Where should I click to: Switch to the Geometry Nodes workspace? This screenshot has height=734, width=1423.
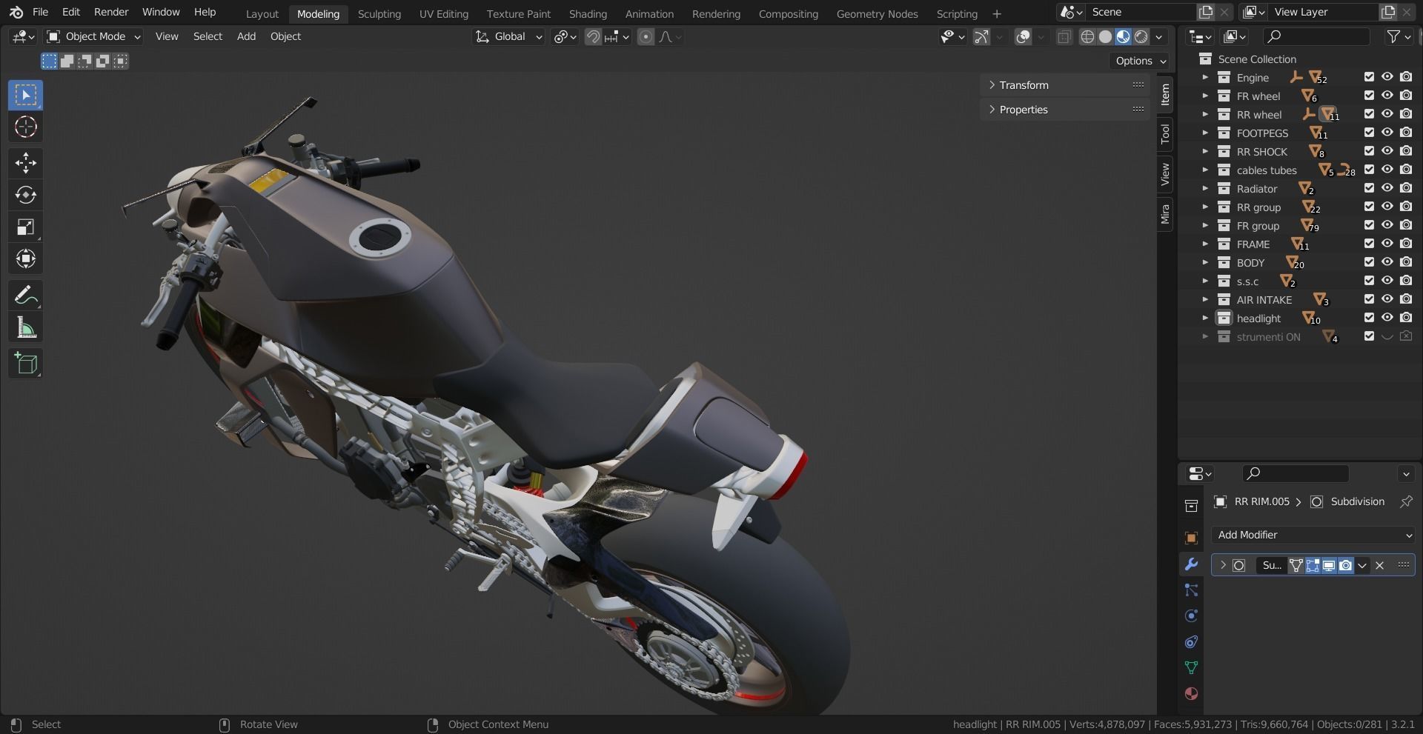pos(877,14)
